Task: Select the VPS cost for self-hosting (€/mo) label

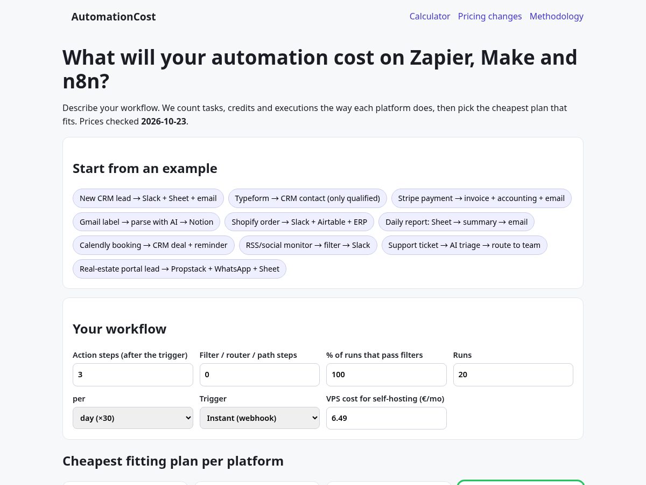Action: (x=385, y=399)
